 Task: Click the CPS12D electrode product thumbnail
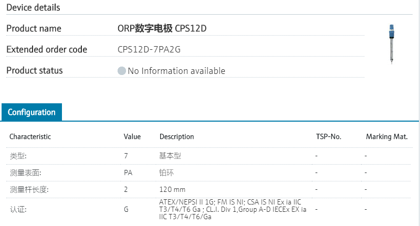[x=392, y=44]
